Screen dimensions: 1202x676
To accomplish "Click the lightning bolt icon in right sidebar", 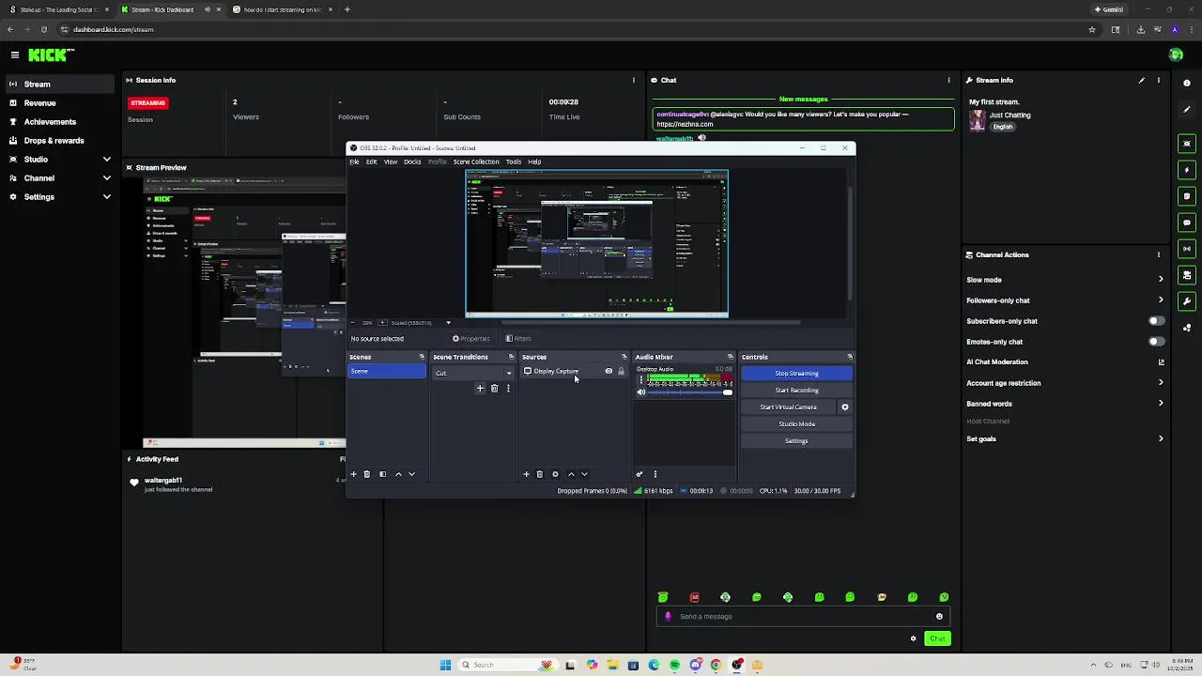I will [1187, 170].
